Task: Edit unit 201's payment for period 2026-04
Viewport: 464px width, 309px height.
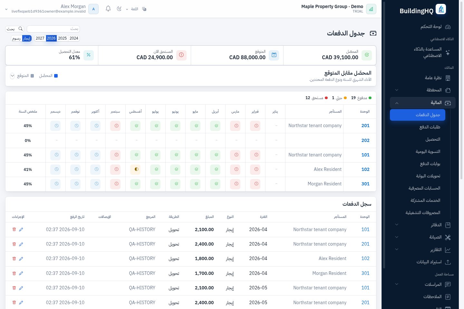Action: click(21, 244)
